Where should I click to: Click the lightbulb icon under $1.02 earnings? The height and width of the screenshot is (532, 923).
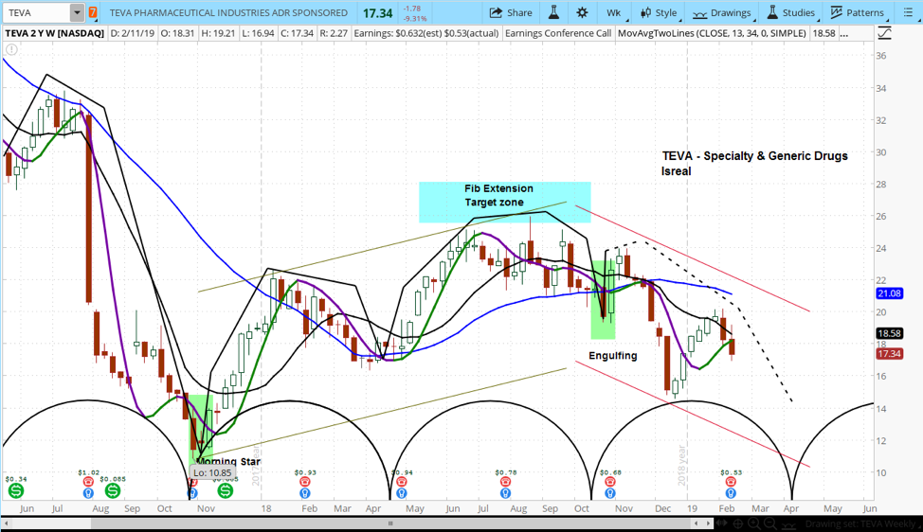tap(88, 493)
